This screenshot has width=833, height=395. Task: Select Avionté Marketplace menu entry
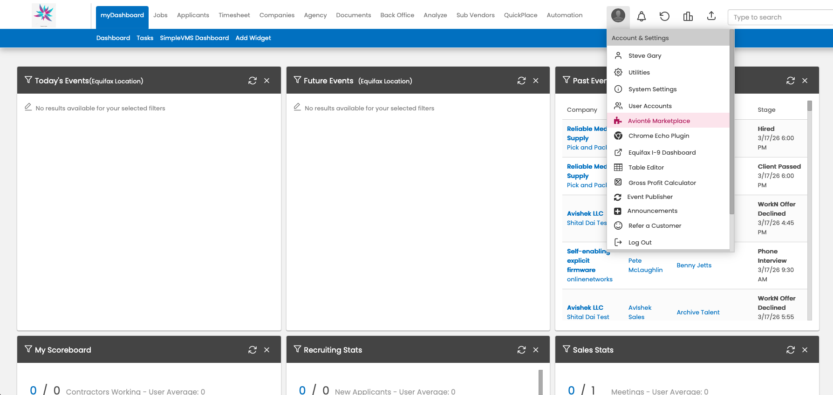(668, 121)
